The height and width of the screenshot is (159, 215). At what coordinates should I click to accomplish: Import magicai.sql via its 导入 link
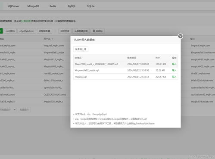[x=174, y=77]
